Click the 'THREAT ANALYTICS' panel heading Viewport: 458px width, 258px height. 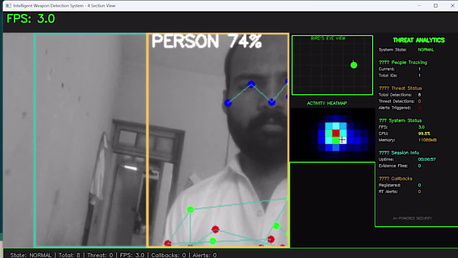418,40
